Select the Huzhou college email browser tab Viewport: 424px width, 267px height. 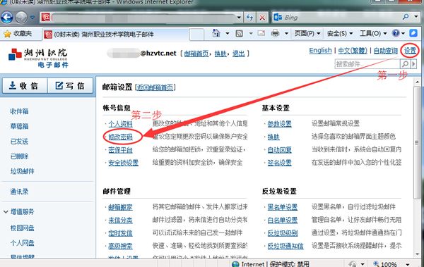[116, 35]
